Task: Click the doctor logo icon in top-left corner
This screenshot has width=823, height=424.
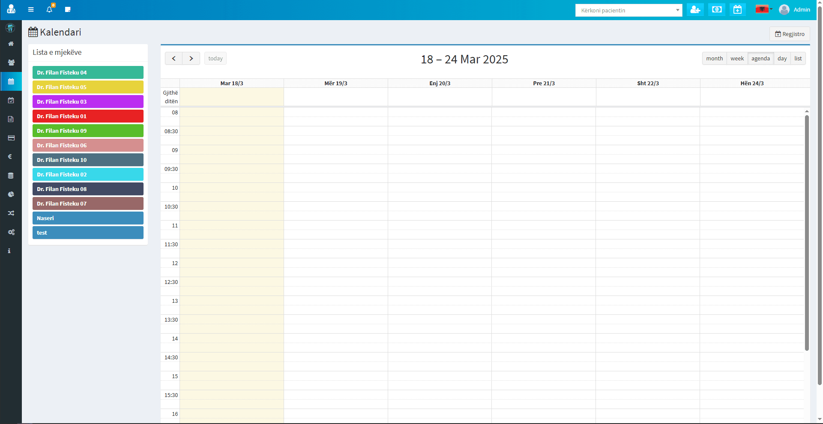Action: point(11,9)
